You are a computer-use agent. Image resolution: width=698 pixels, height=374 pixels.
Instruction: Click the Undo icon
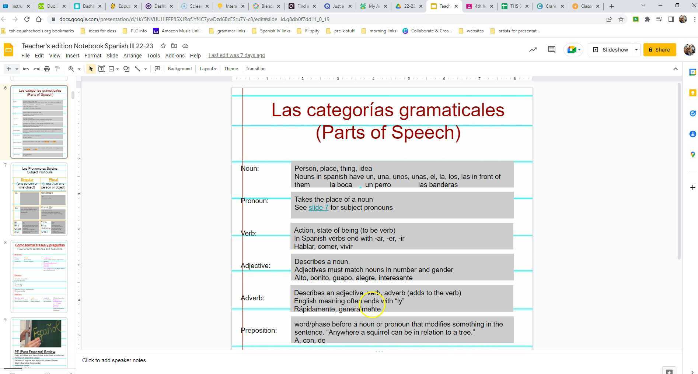(26, 69)
